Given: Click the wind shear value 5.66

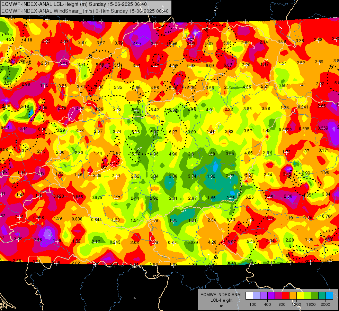Looking at the screenshot, I should point(228,43).
